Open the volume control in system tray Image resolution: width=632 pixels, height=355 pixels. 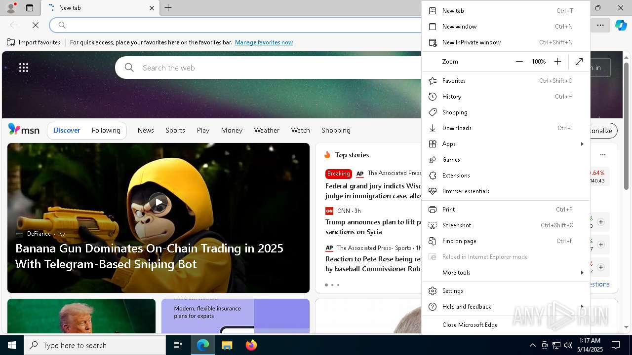(x=568, y=345)
